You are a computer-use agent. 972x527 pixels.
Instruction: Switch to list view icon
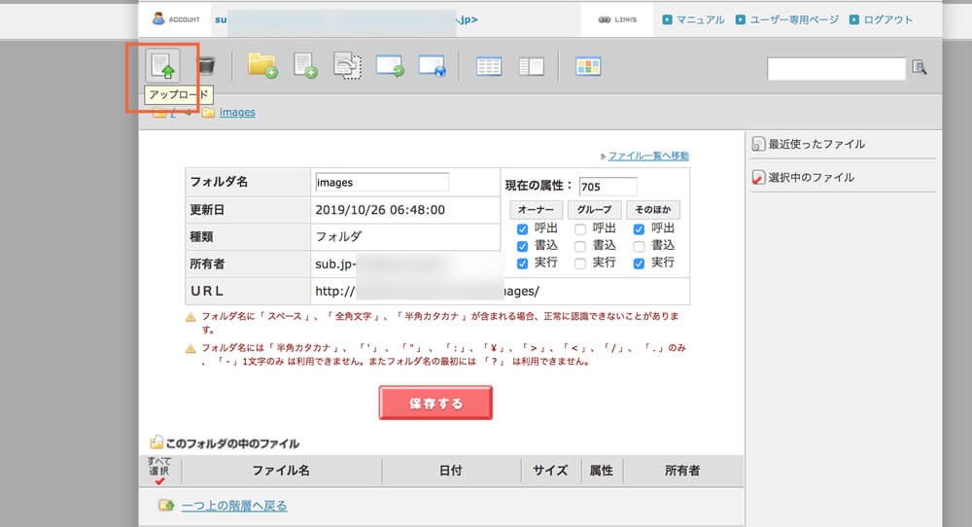489,66
